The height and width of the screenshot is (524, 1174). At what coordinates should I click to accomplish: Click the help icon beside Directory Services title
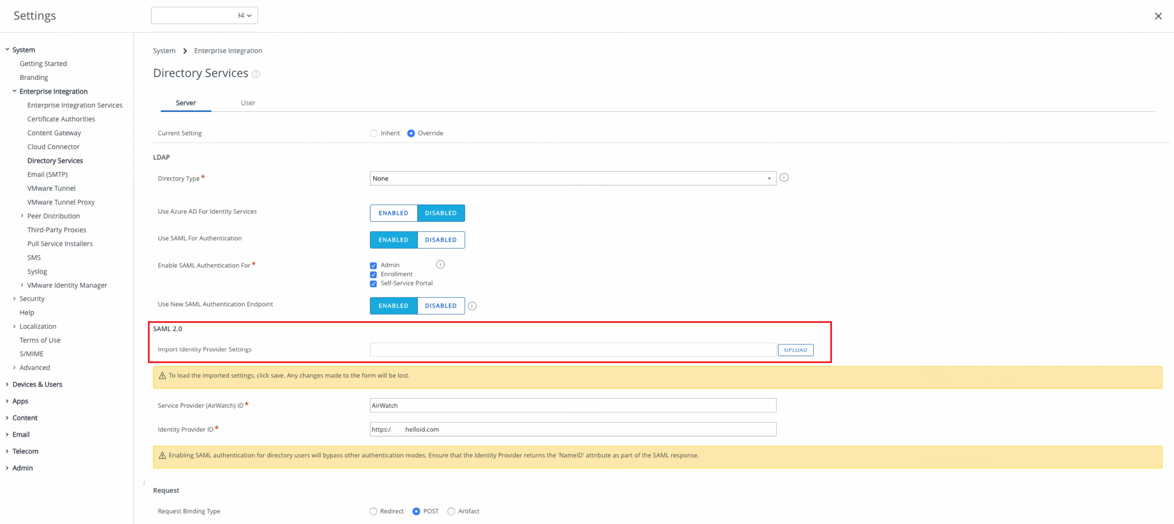click(x=256, y=74)
